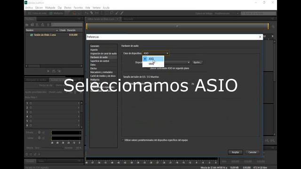This screenshot has height=169, width=301.
Task: Open the Espacio de trabajo Predeterminado dropdown
Action: click(x=227, y=14)
